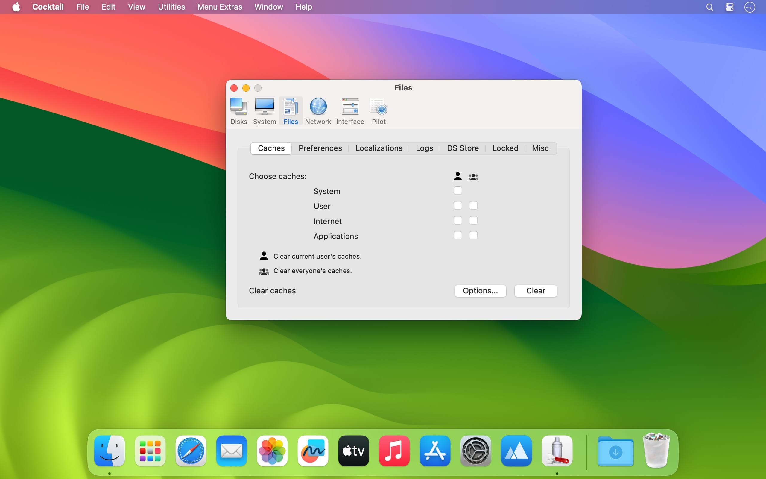
Task: Switch to the Locked tab
Action: pos(505,148)
